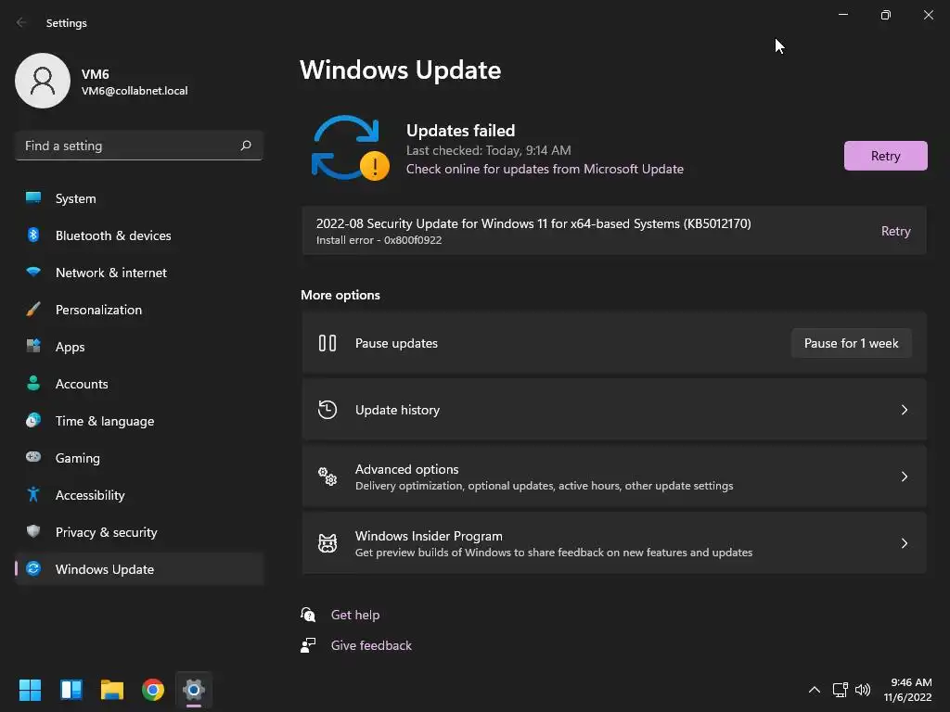Click Check online for updates from Microsoft Update
950x712 pixels.
(x=545, y=169)
